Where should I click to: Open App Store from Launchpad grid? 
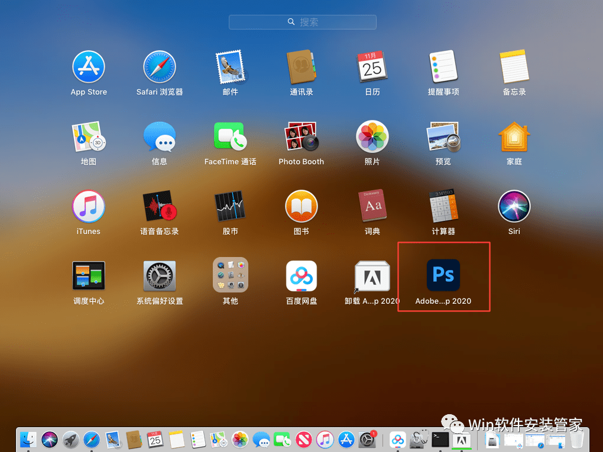pyautogui.click(x=89, y=67)
